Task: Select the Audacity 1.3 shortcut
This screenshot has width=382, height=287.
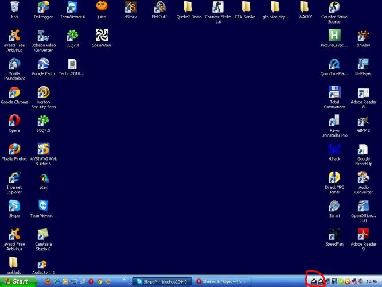Action: [44, 265]
